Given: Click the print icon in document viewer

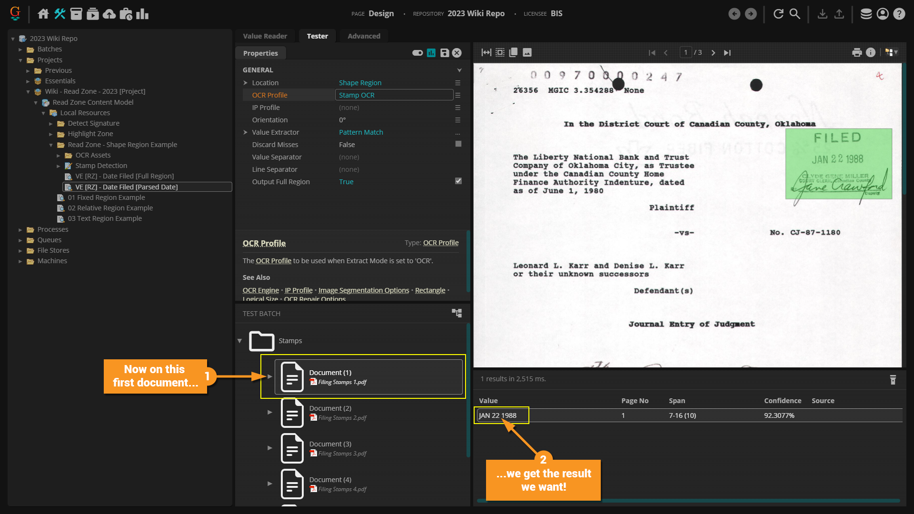Looking at the screenshot, I should [x=856, y=52].
